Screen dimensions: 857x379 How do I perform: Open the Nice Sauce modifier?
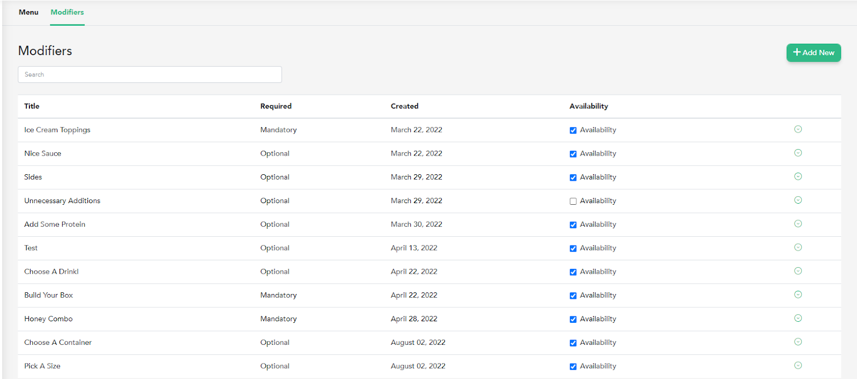click(x=43, y=153)
